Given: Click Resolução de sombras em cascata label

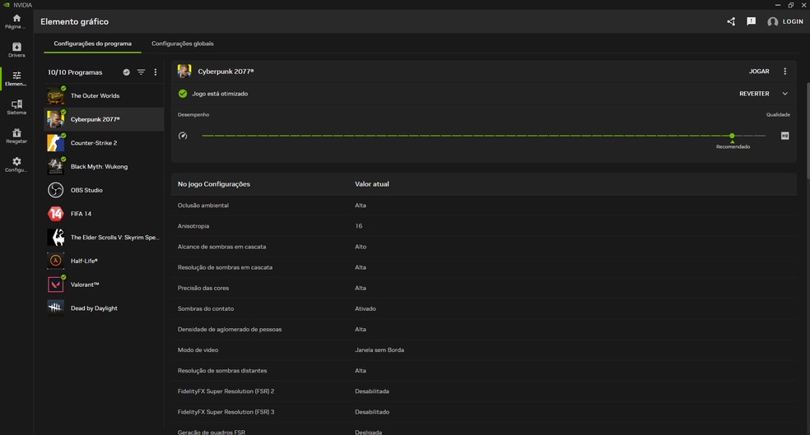Looking at the screenshot, I should [225, 267].
